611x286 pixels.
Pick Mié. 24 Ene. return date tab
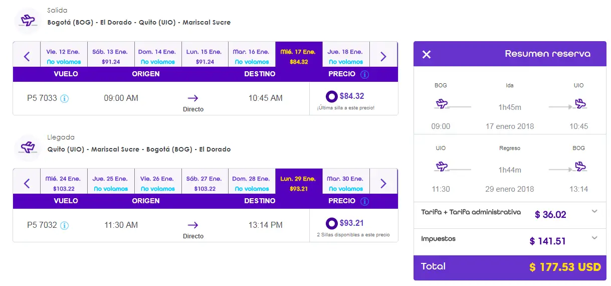click(64, 183)
